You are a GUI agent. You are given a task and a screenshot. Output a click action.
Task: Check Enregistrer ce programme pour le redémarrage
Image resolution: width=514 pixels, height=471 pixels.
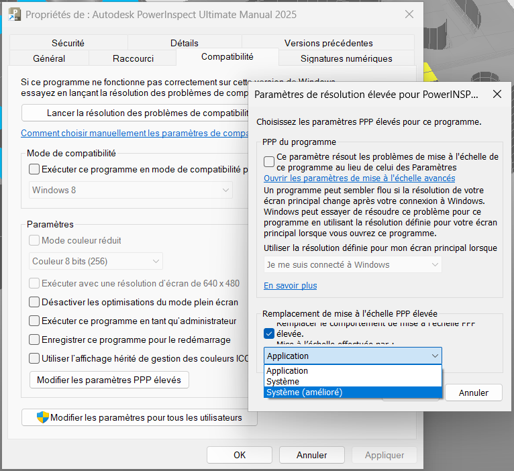34,339
